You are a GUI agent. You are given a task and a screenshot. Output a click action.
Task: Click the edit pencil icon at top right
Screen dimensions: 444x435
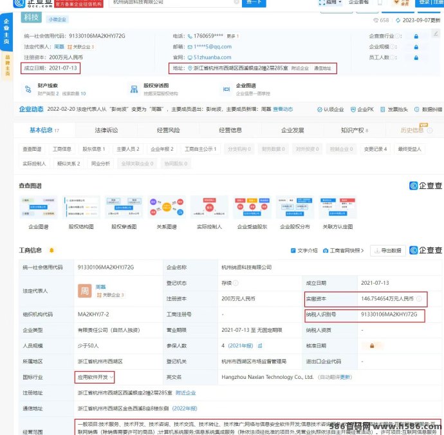(x=435, y=34)
